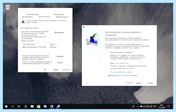The width and height of the screenshot is (176, 112).
Task: Open Microsoft Store from the taskbar
Action: pos(39,106)
